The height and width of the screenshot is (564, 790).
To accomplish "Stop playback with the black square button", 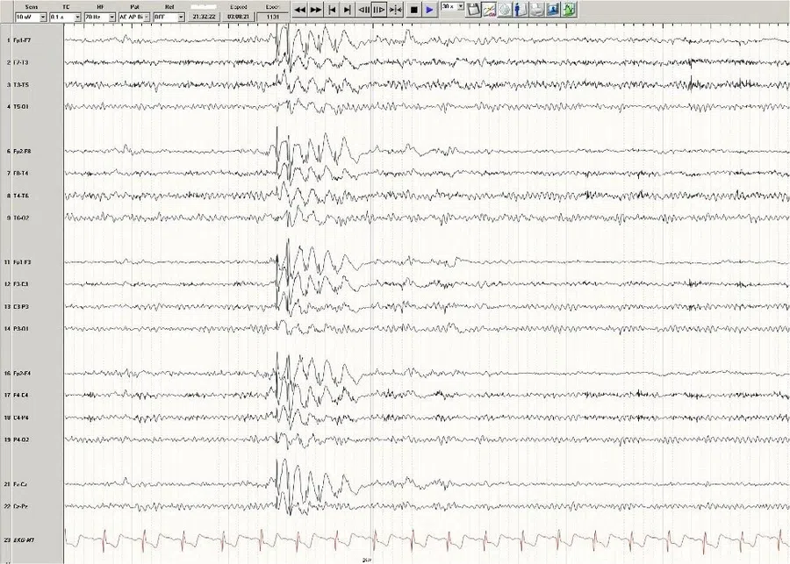I will coord(413,10).
